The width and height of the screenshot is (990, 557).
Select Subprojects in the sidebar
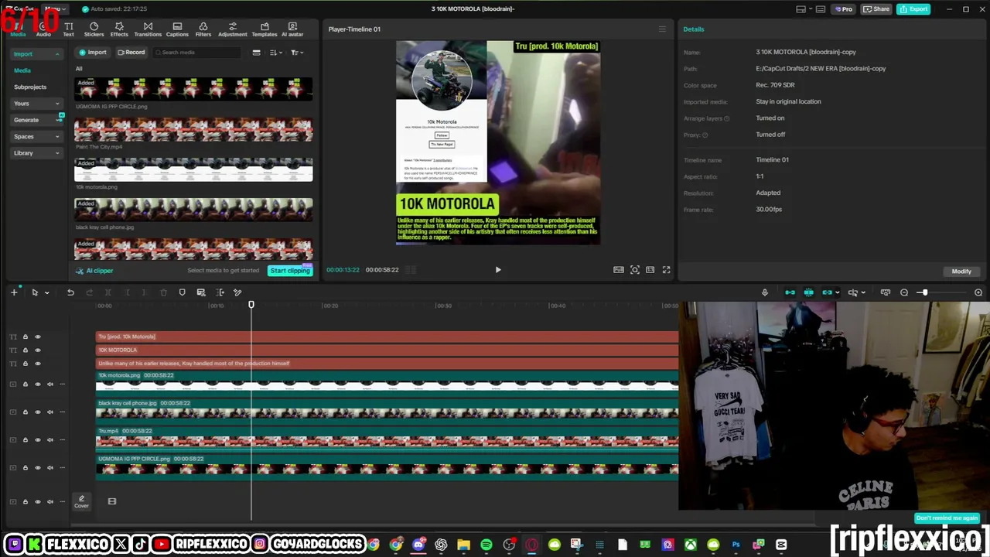tap(30, 87)
